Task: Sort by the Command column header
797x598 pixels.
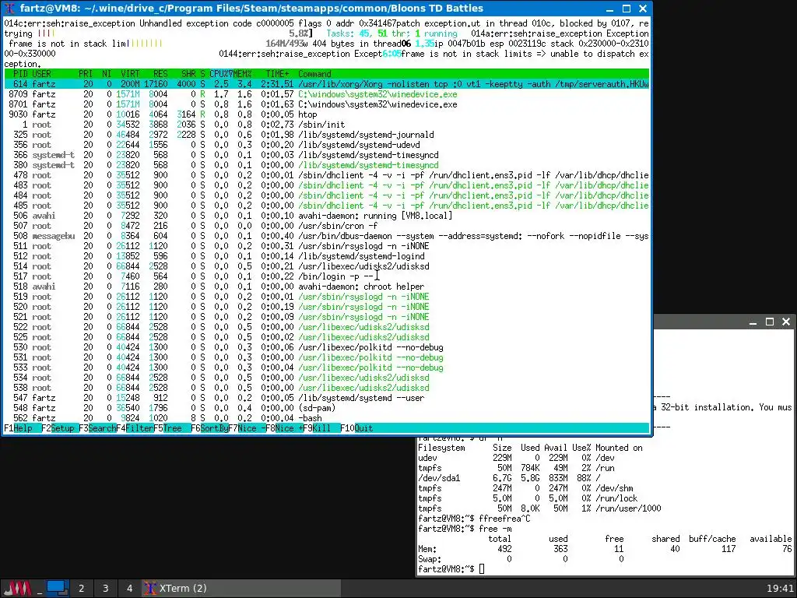Action: (314, 74)
